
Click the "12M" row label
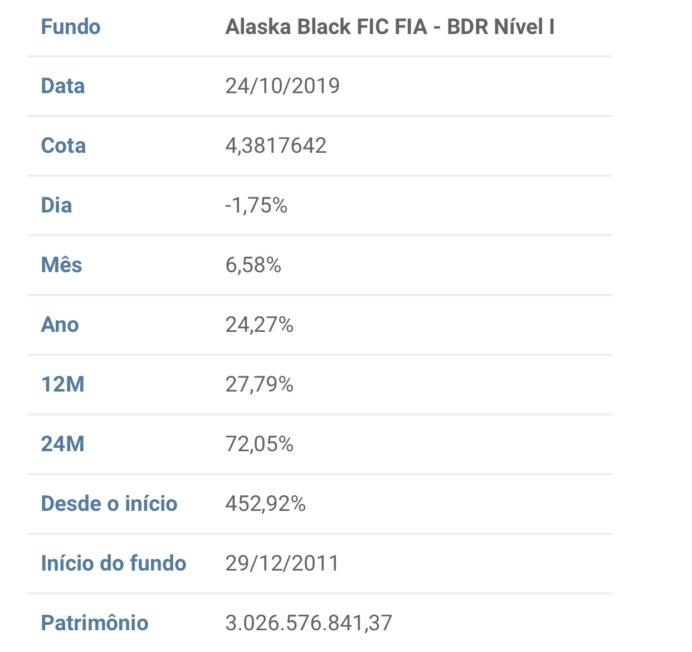62,384
